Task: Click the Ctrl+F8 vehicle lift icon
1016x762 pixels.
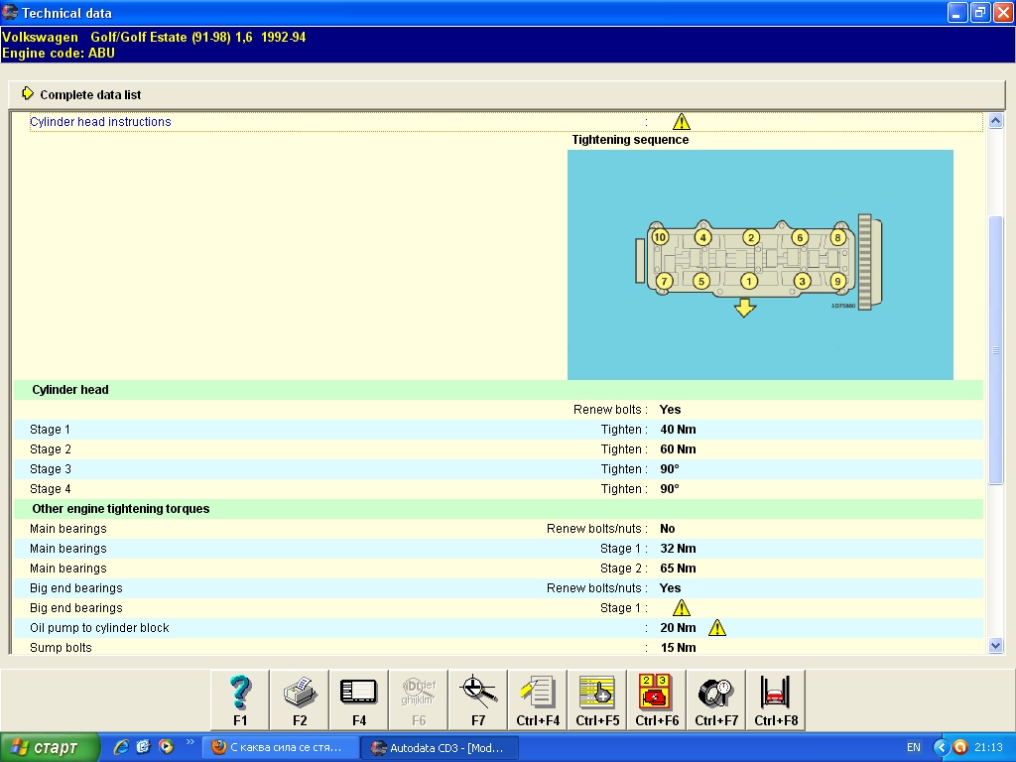Action: pos(776,699)
